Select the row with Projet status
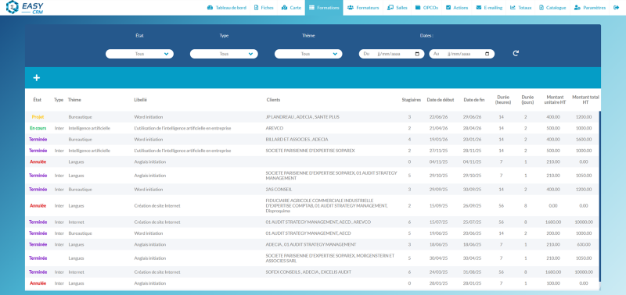 pyautogui.click(x=312, y=117)
